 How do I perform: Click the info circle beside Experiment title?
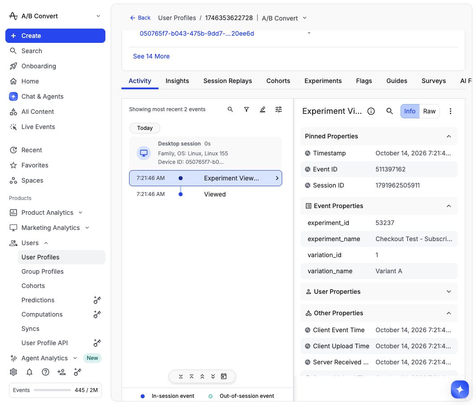[371, 111]
